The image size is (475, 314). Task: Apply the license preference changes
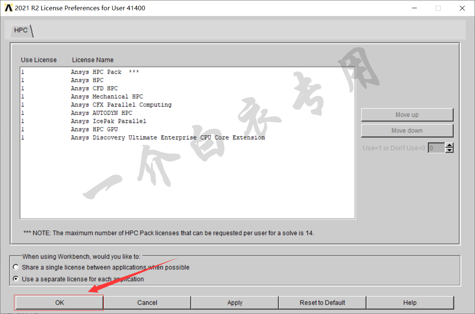(x=235, y=303)
